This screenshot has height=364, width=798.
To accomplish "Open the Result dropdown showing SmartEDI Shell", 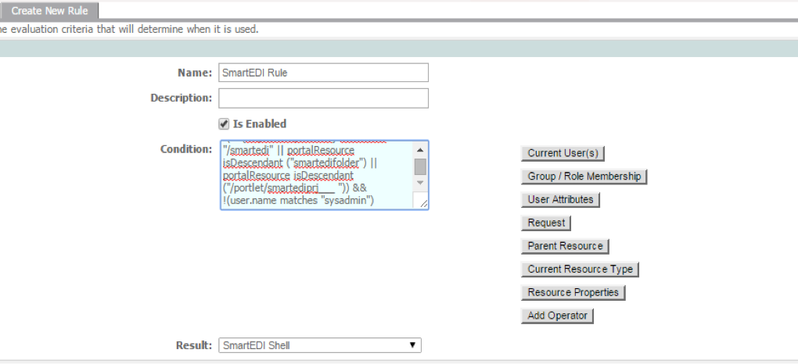I will tap(320, 346).
